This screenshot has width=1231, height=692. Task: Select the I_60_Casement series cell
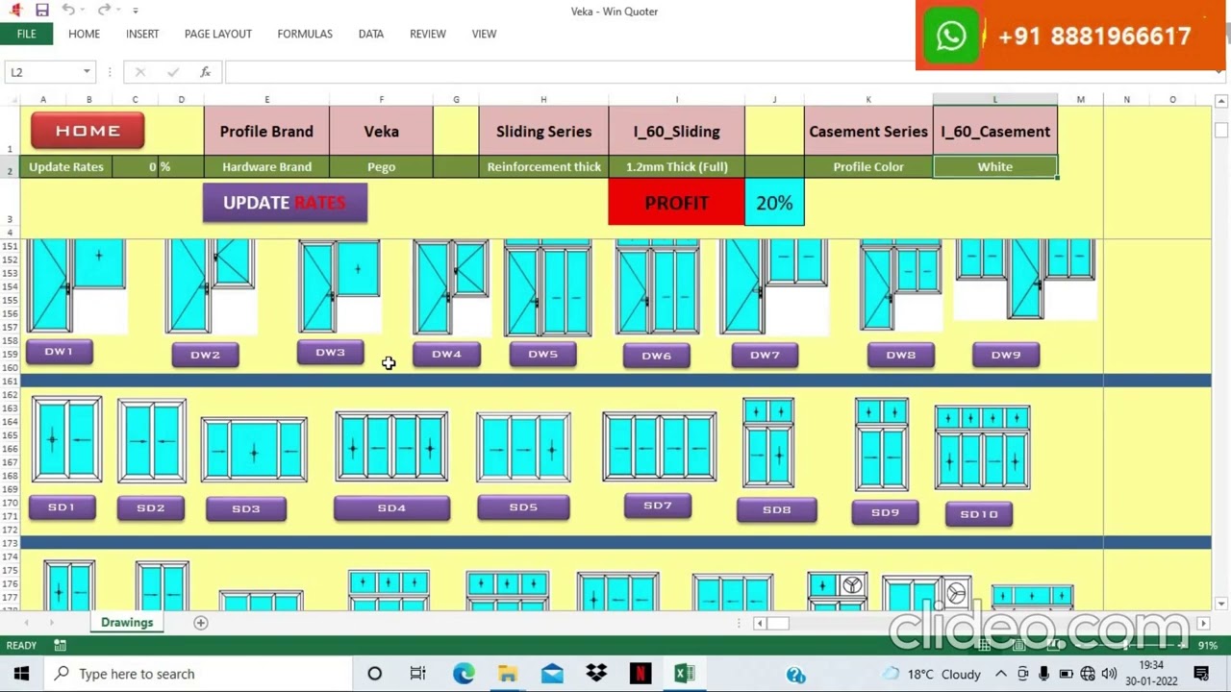point(995,132)
